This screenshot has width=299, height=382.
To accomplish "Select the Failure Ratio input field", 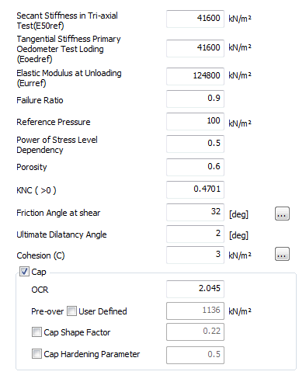I will (x=195, y=99).
